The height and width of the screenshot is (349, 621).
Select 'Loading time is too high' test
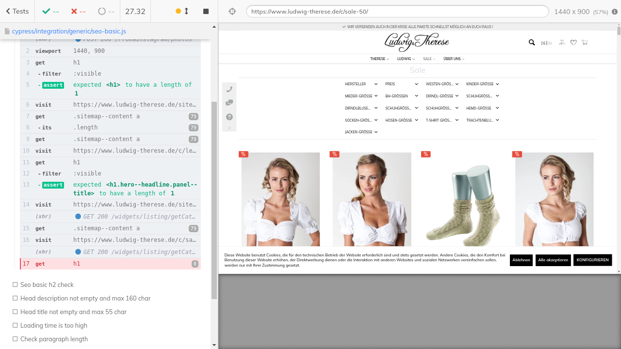54,325
